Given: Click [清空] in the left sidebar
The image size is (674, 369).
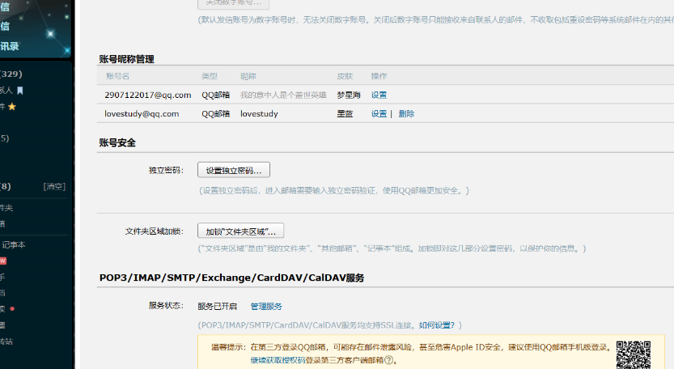Looking at the screenshot, I should tap(54, 186).
